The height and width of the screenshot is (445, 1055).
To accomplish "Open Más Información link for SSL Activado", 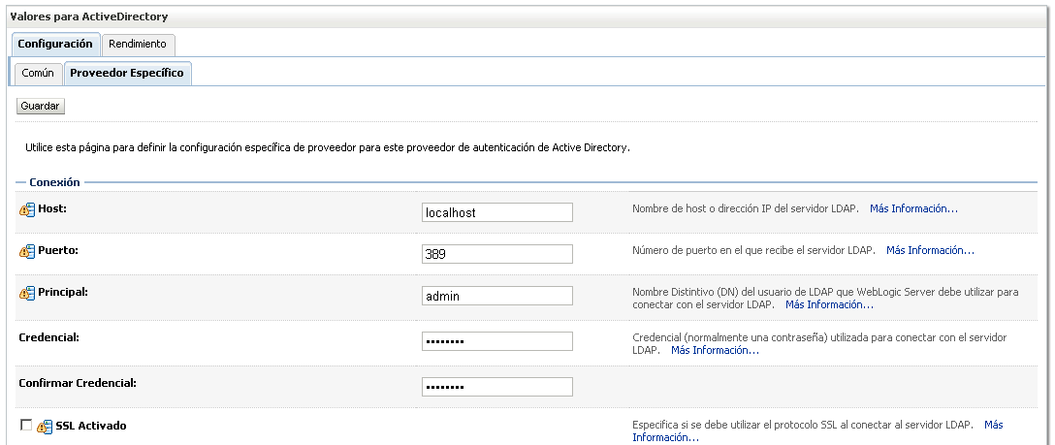I will (x=817, y=430).
